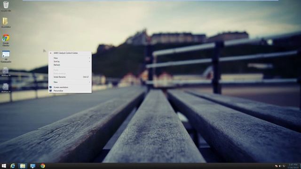Click the monitor icon beside Screen resolution
This screenshot has width=301, height=169.
[x=50, y=87]
